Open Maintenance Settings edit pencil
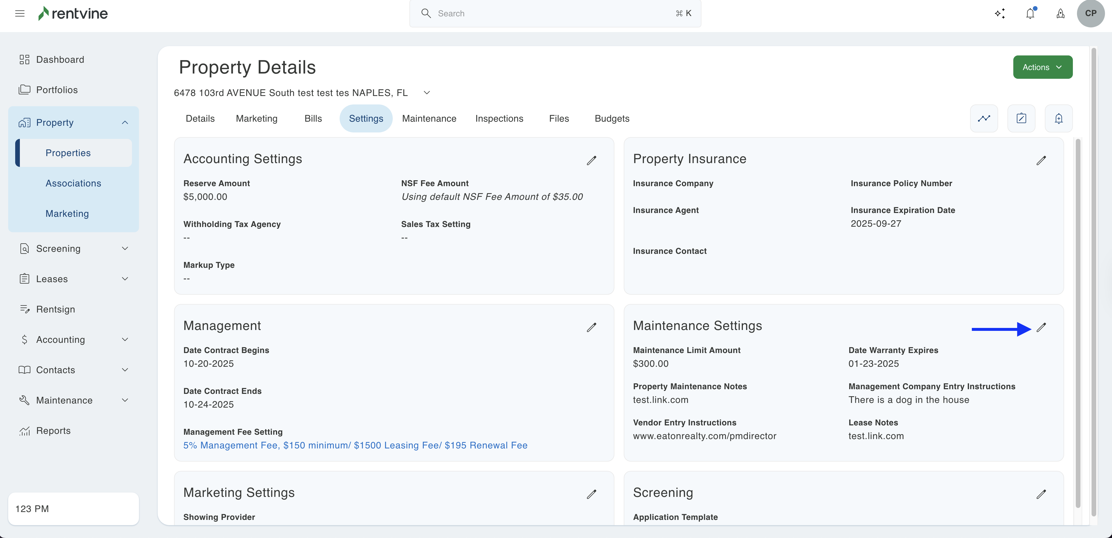This screenshot has height=538, width=1112. click(1041, 327)
